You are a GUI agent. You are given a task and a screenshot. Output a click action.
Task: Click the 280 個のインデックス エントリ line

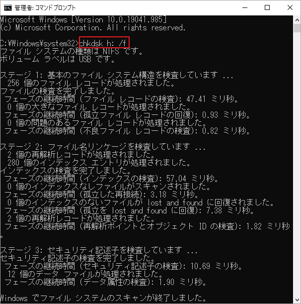(x=99, y=163)
